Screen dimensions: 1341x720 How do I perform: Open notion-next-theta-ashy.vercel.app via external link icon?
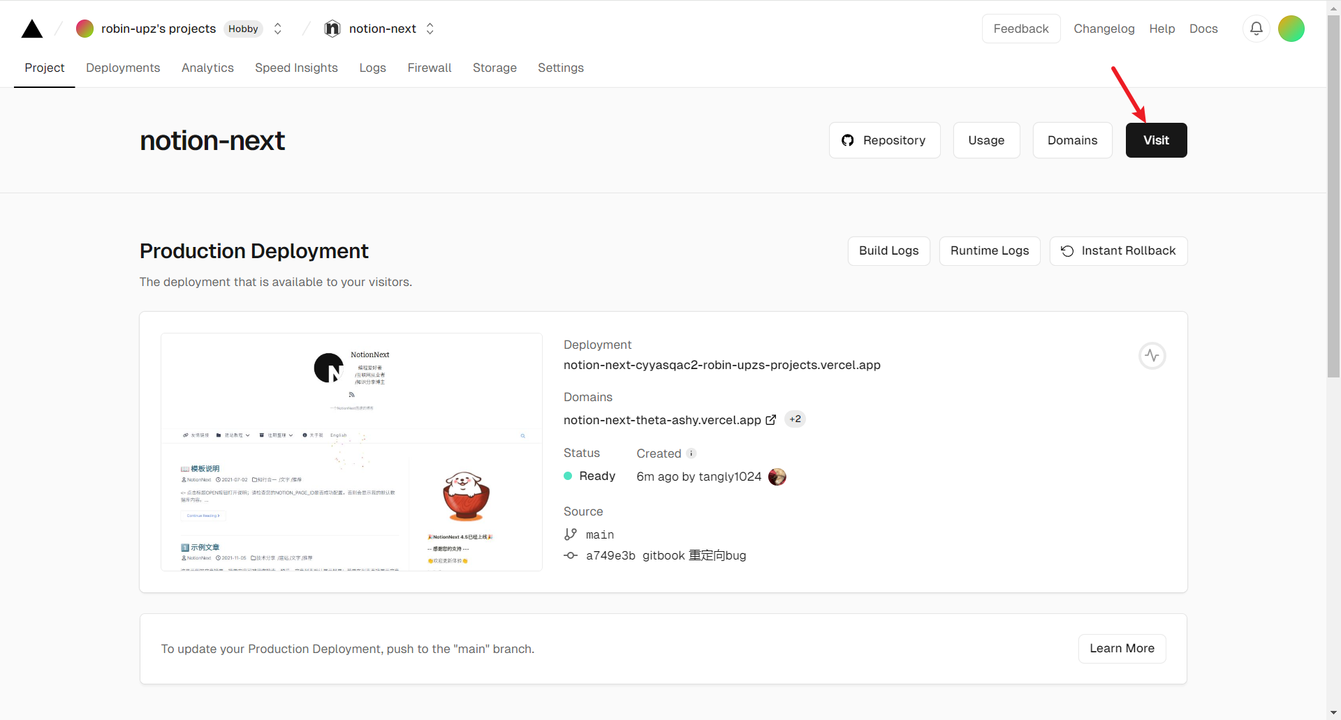click(x=771, y=419)
